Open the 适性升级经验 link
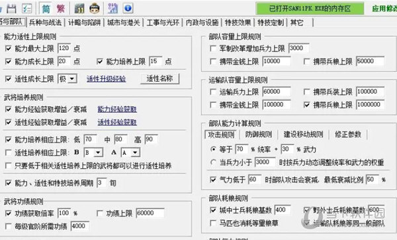The image size is (397, 240). (107, 78)
